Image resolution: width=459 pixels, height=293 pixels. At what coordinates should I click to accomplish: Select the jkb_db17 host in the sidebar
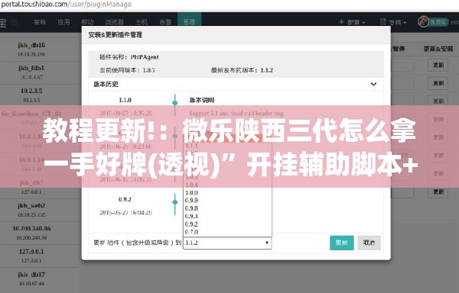pos(31,275)
